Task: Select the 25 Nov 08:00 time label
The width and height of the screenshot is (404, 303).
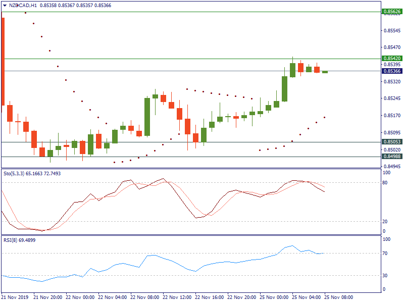Action: [338, 297]
